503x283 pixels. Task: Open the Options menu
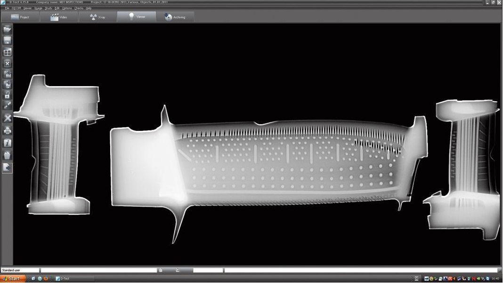(67, 8)
